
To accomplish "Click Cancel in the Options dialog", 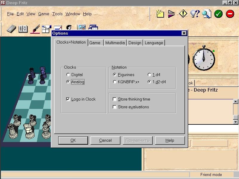I will 105,140.
